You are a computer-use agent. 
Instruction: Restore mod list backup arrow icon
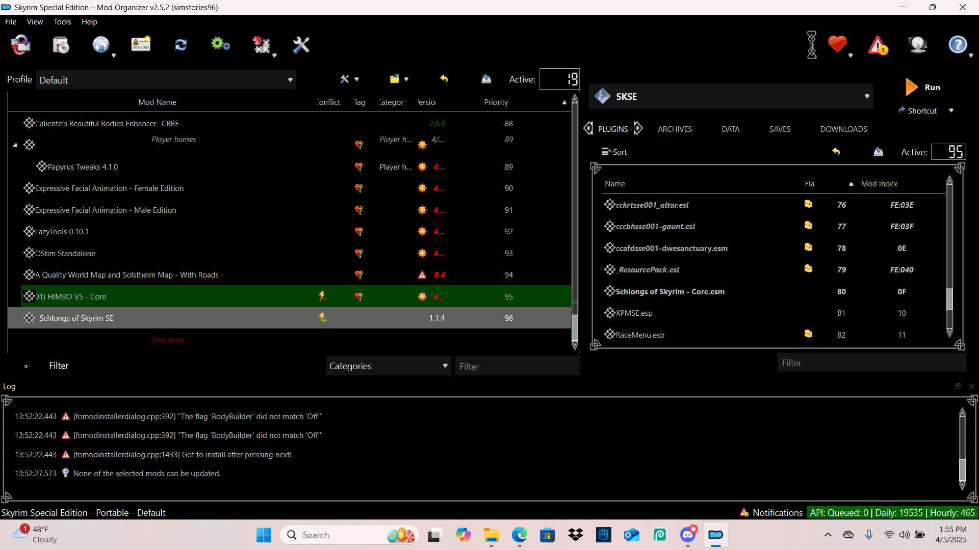coord(444,79)
